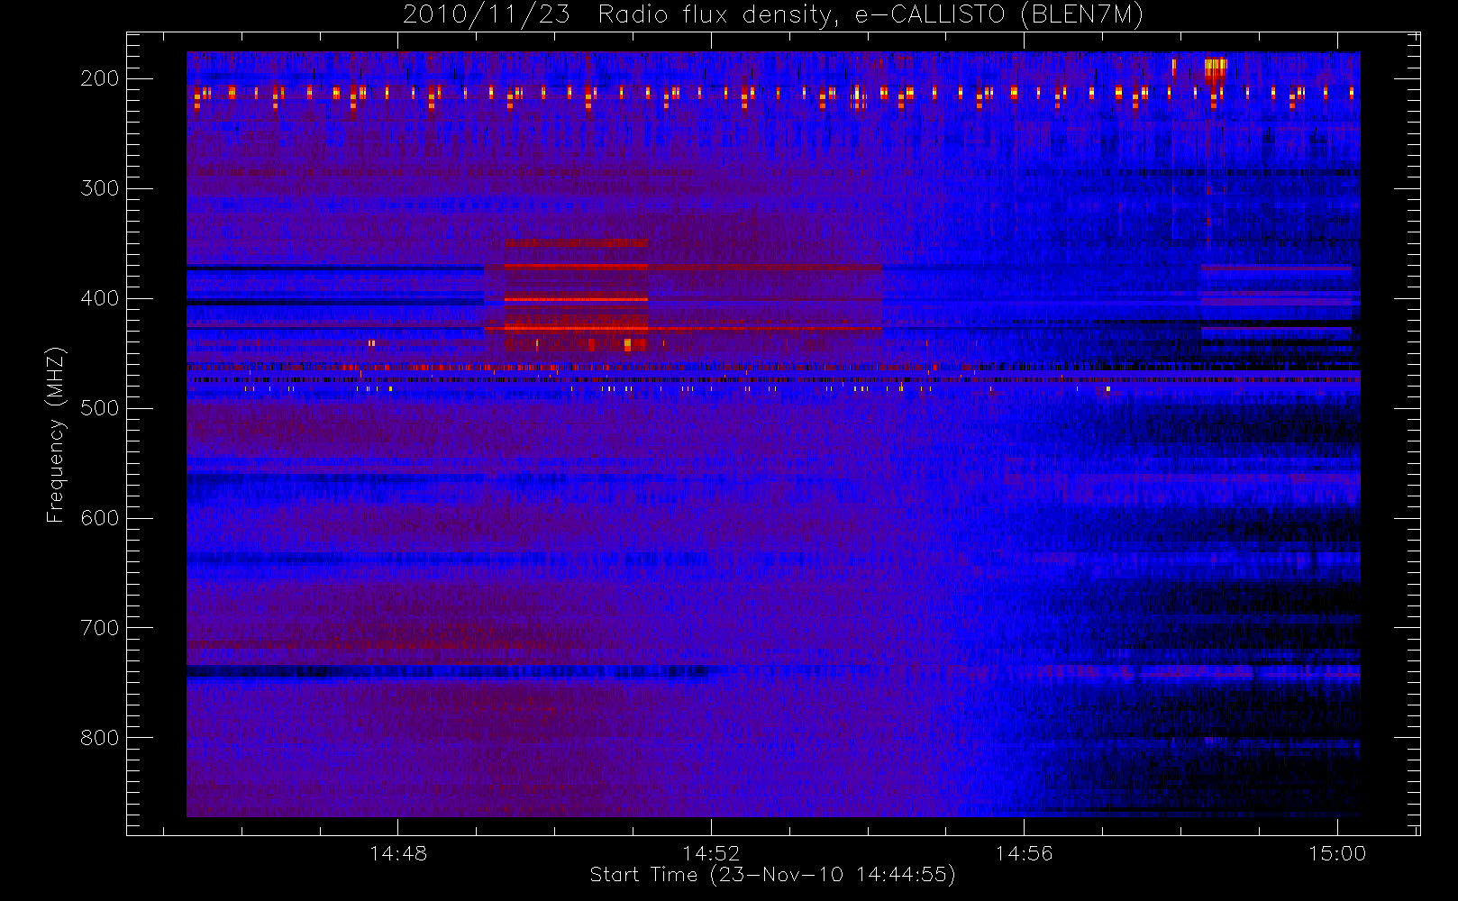Click the 600 frequency tick label

(x=99, y=518)
